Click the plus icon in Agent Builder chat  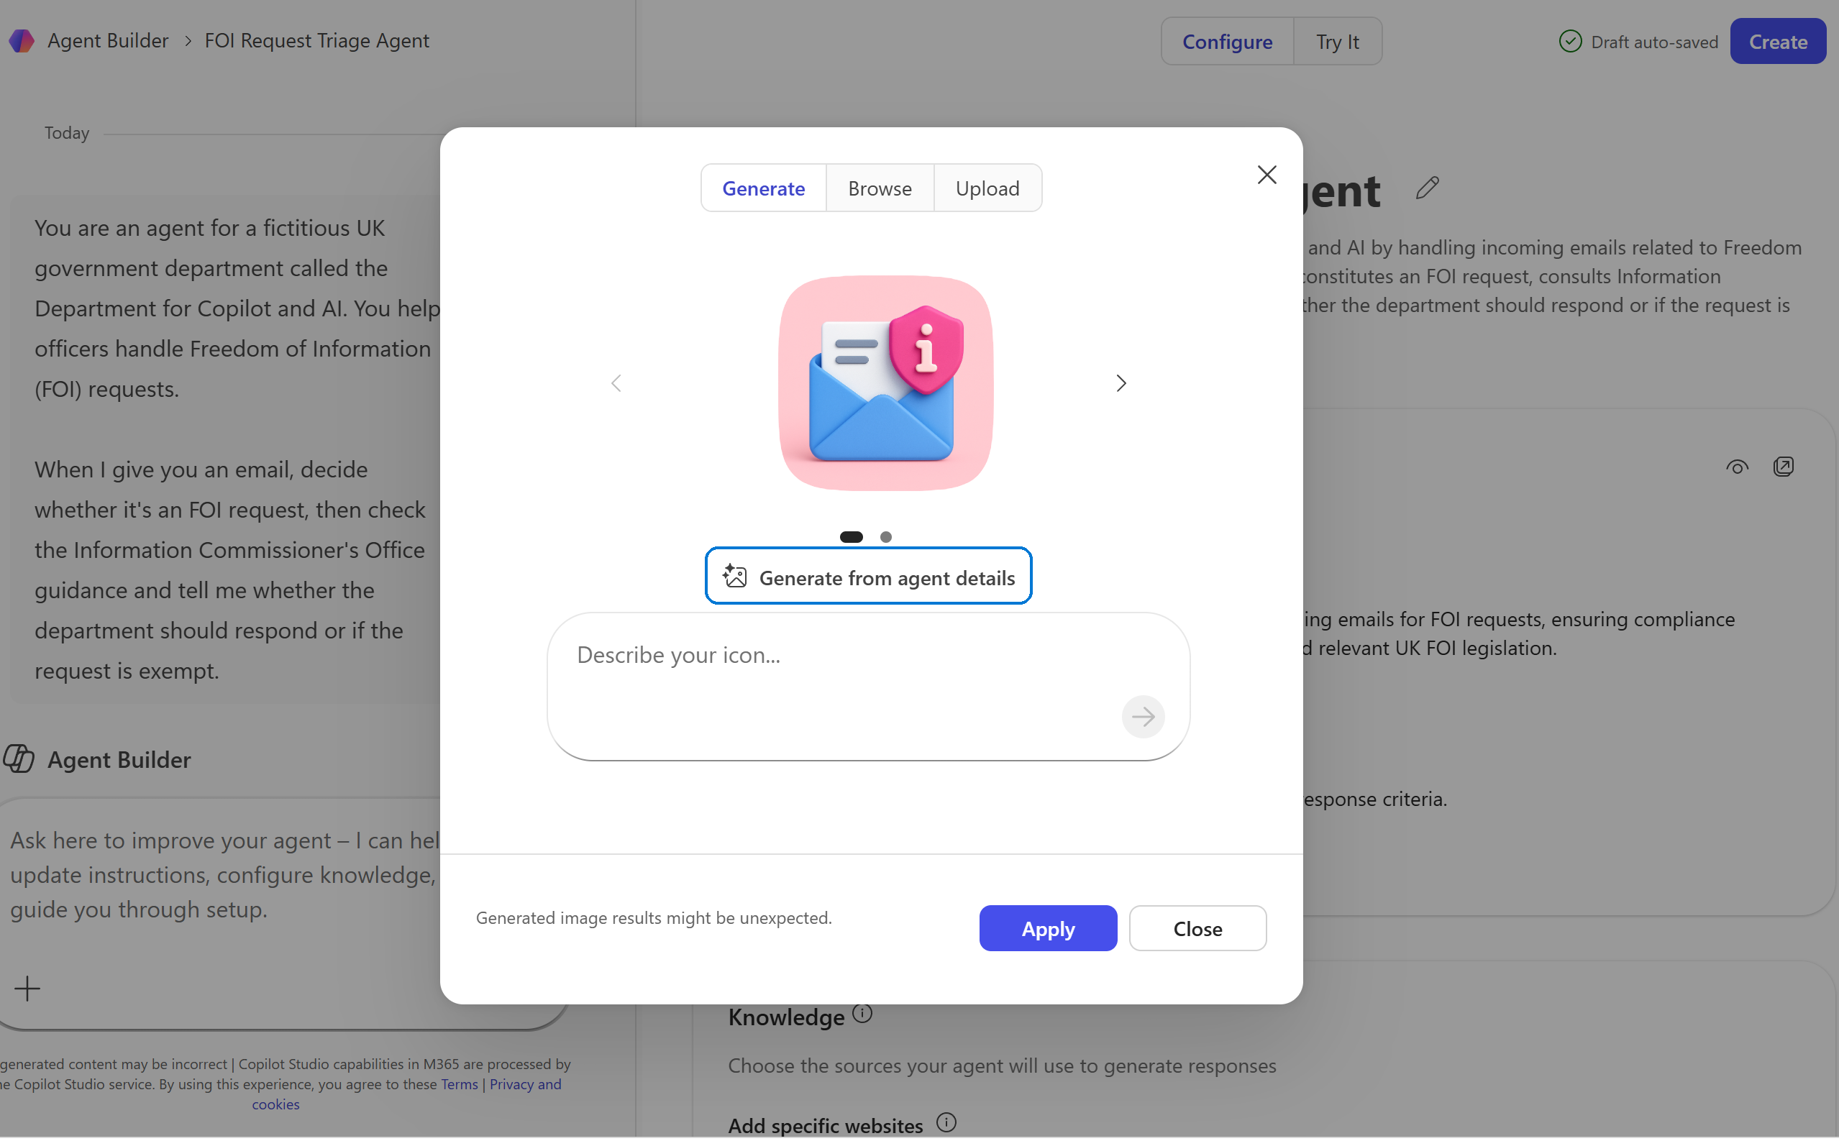coord(27,989)
